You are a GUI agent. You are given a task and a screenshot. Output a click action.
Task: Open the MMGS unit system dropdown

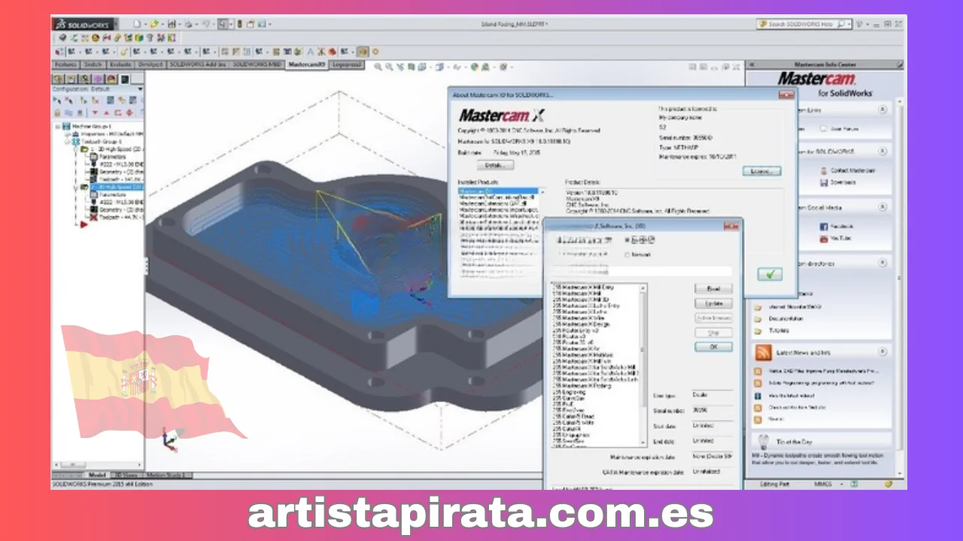(x=842, y=484)
